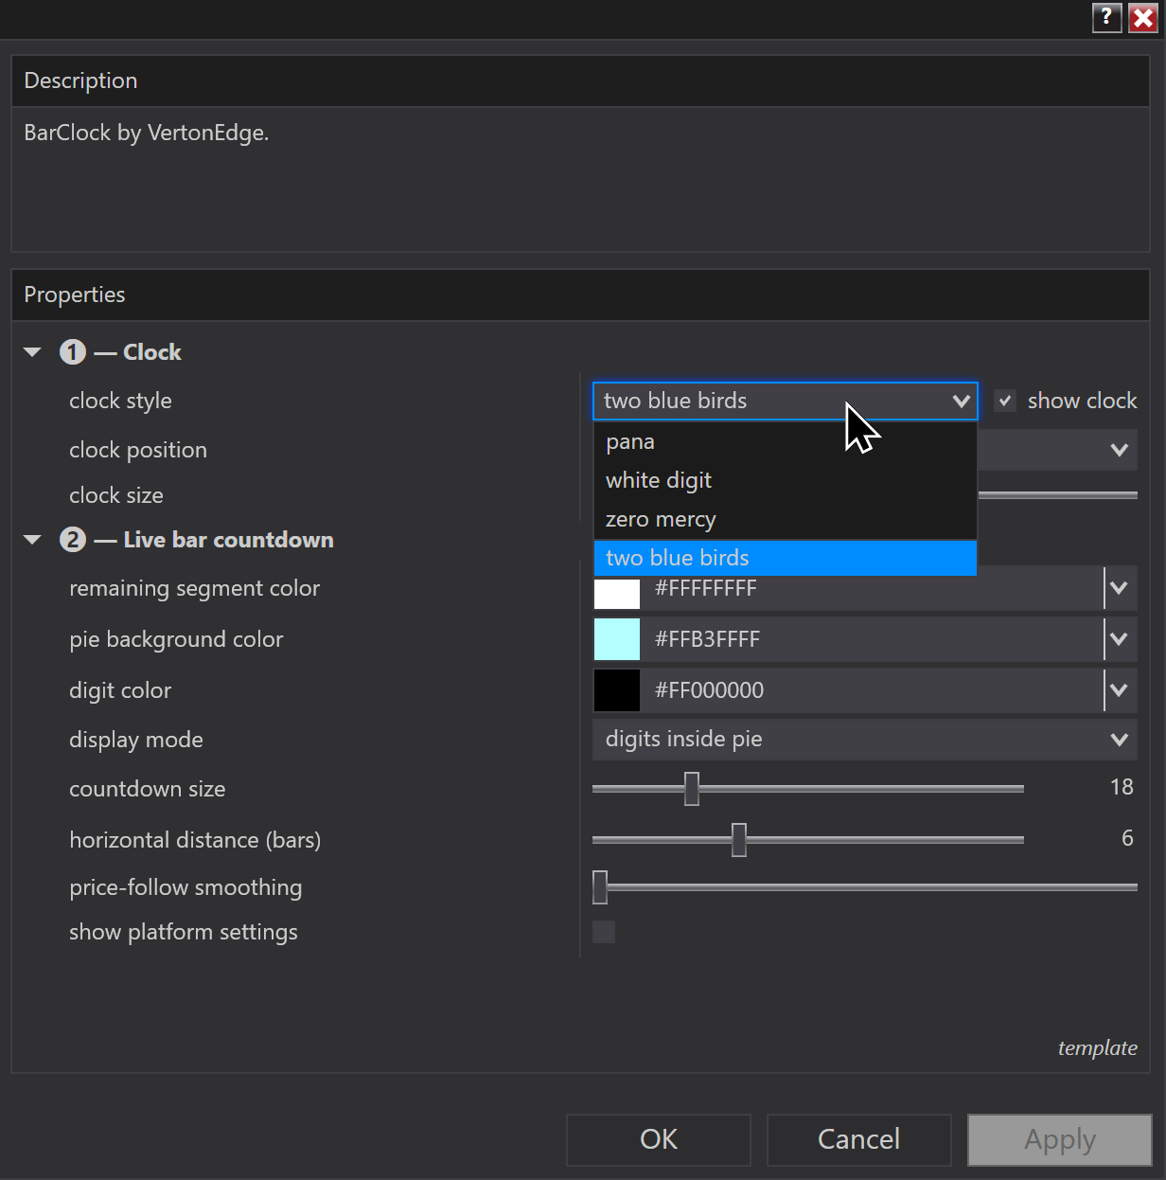
Task: Open the template link
Action: click(x=1098, y=1048)
